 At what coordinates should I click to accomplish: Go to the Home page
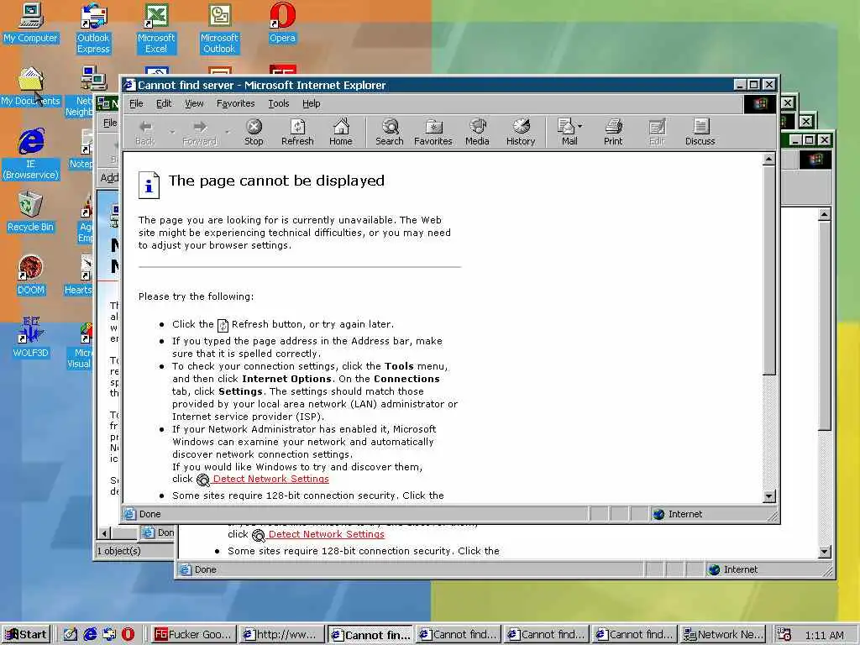pos(341,132)
